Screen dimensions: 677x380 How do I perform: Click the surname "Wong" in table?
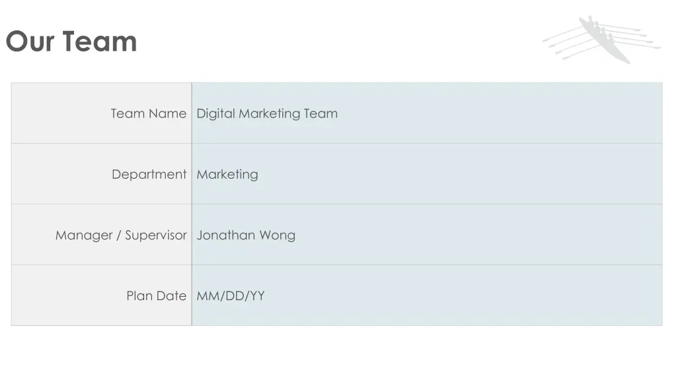coord(277,236)
